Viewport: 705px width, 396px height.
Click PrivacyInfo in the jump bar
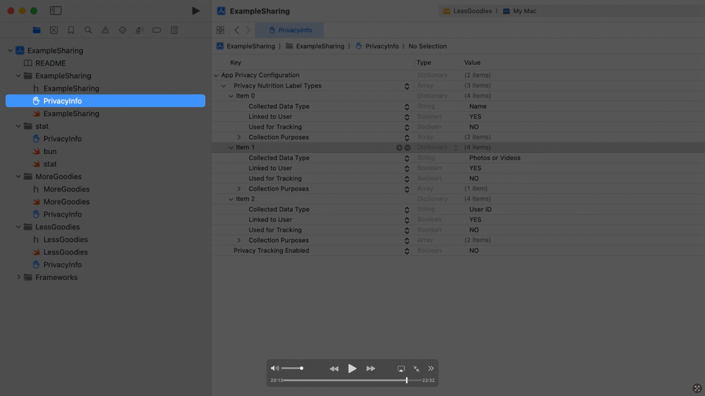(377, 46)
